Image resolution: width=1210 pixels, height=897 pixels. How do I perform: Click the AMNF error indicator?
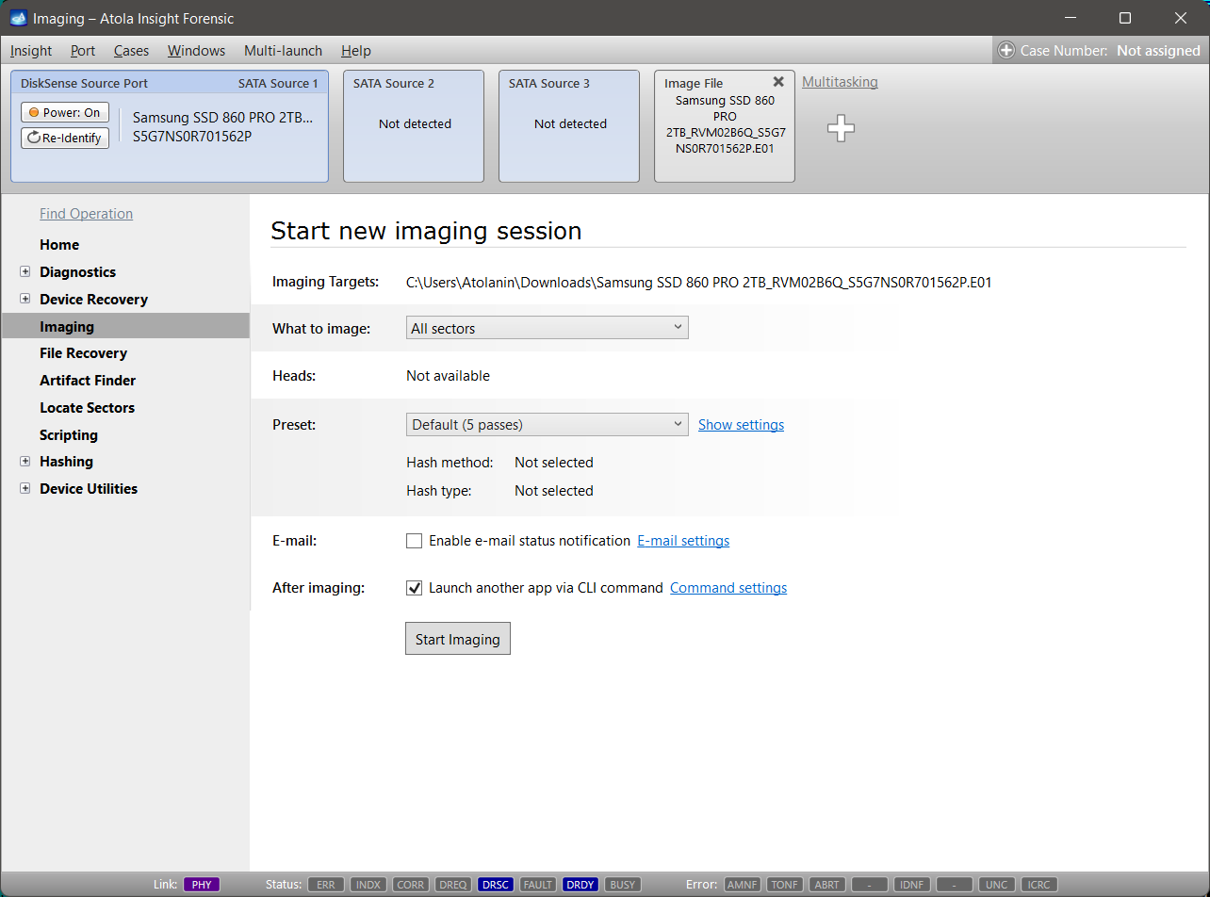tap(742, 885)
